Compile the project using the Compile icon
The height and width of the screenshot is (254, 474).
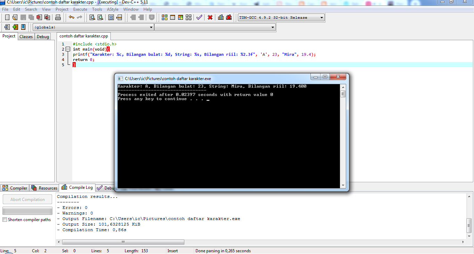coord(164,17)
